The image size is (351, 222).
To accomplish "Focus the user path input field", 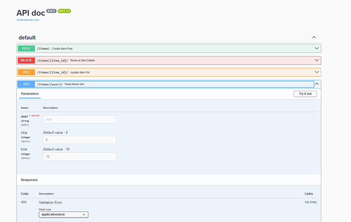I will point(80,119).
